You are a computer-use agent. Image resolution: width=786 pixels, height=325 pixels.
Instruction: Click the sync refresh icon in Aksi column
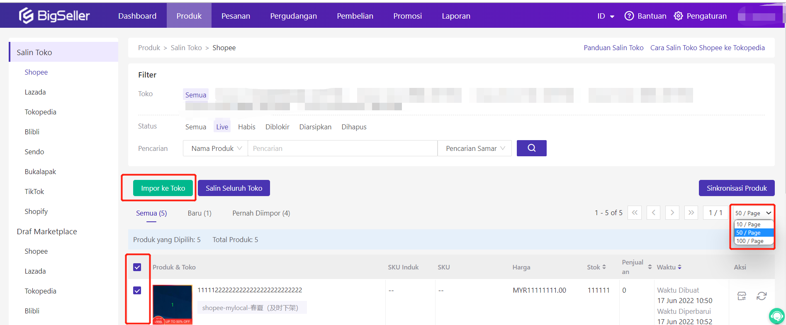pos(762,296)
